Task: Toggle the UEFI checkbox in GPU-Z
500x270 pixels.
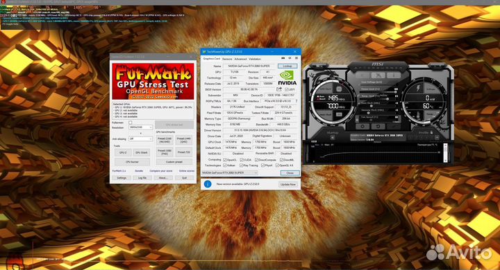Action: point(286,90)
